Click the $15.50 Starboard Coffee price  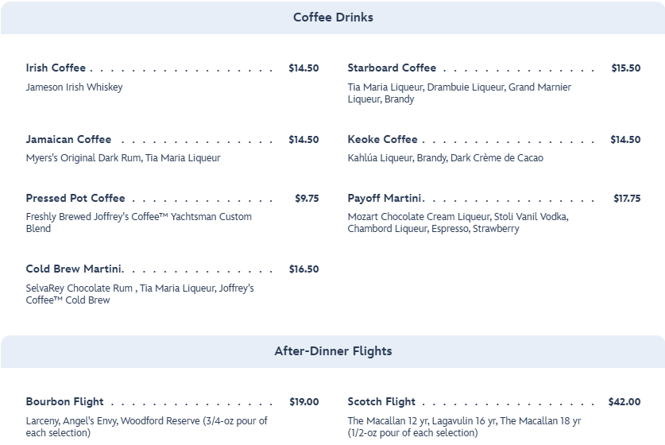point(625,68)
